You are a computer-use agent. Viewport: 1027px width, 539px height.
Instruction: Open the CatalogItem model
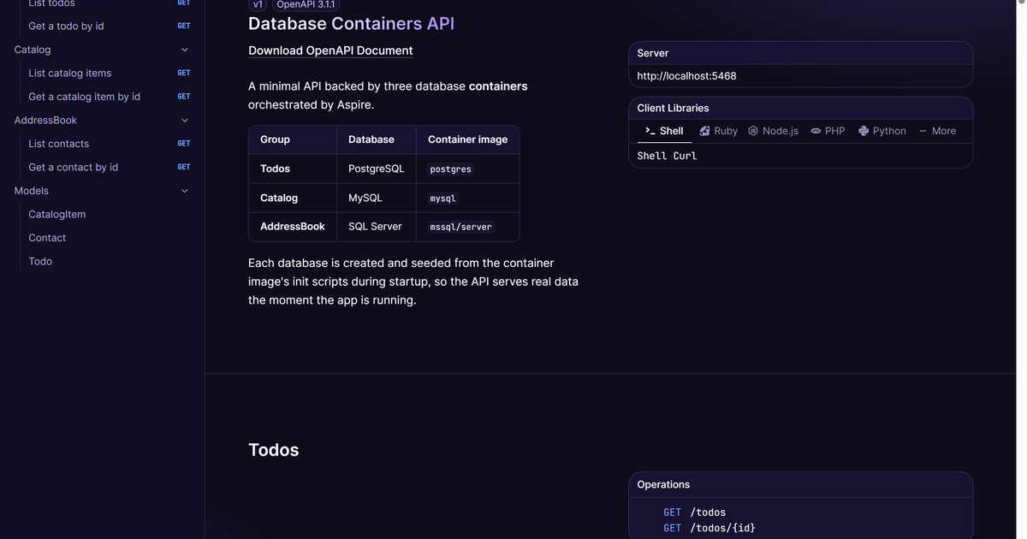[x=56, y=214]
